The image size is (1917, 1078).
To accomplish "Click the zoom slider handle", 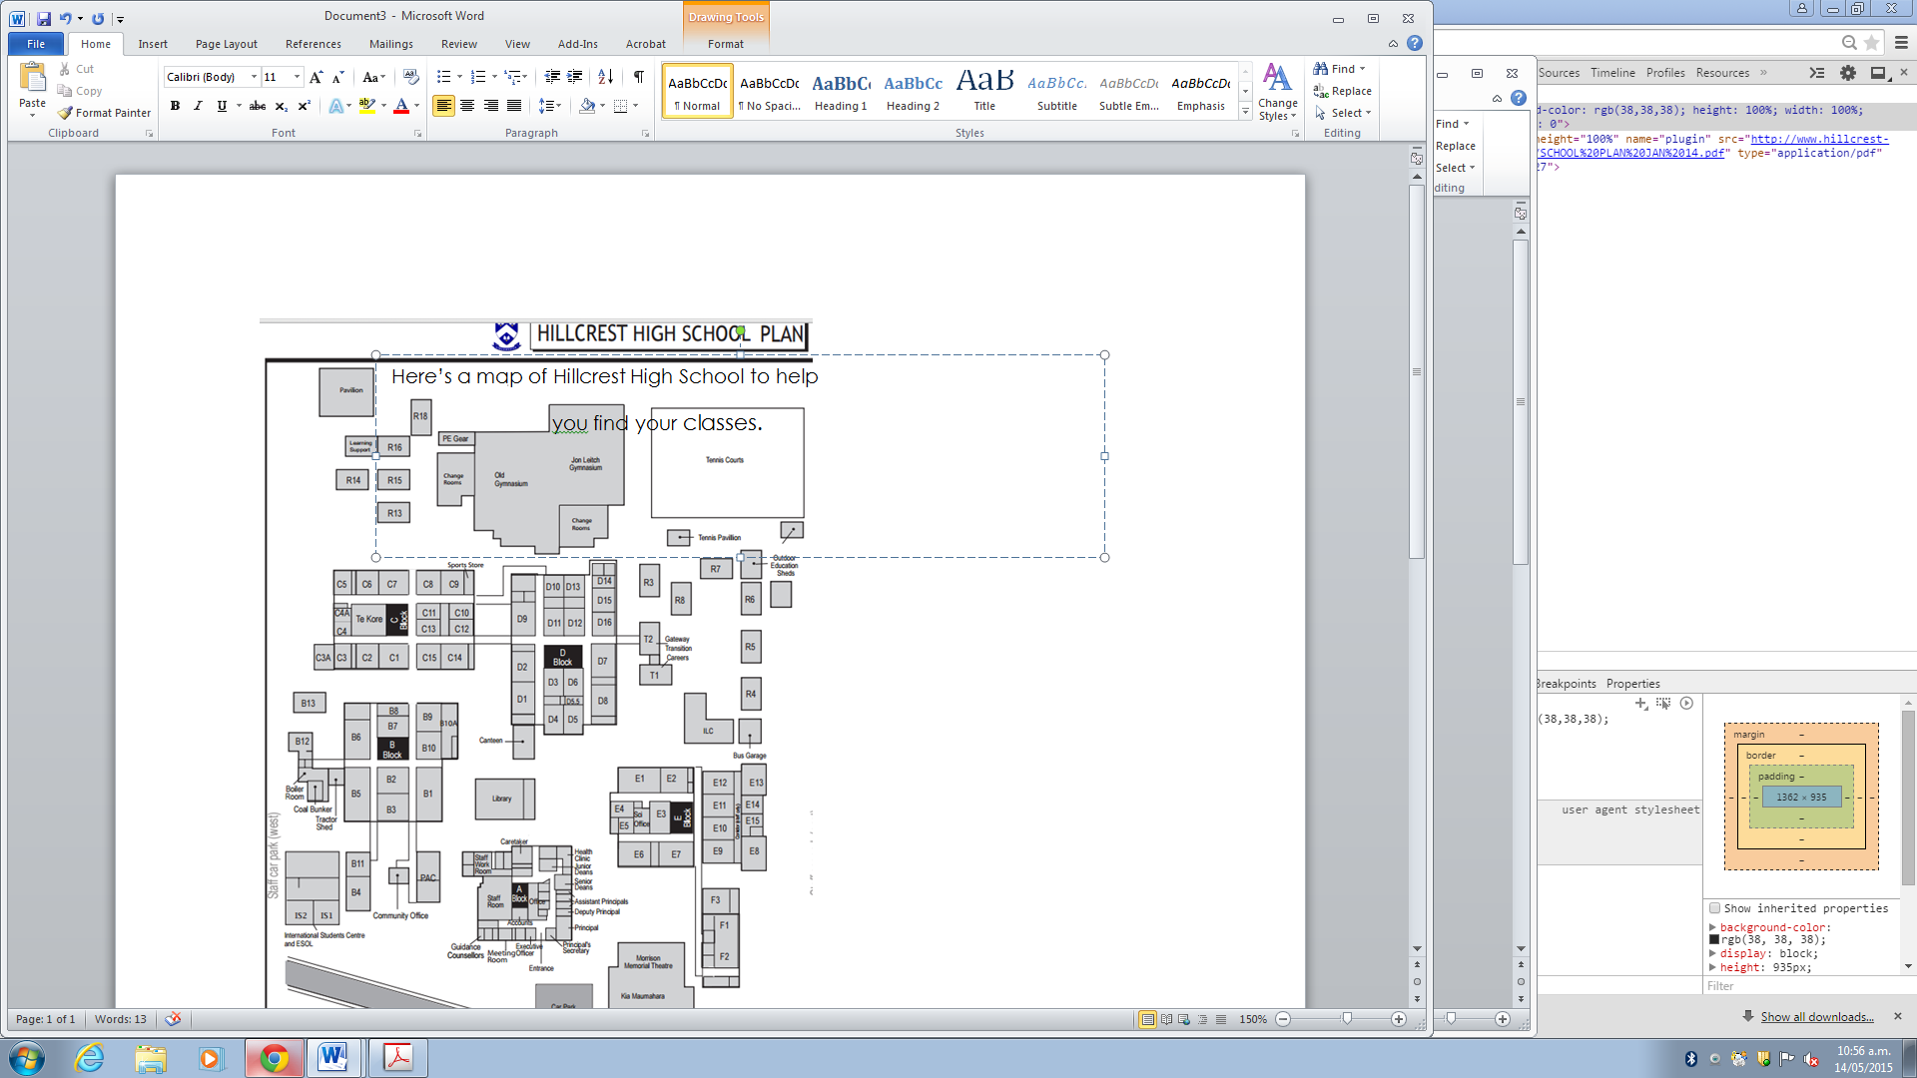I will point(1347,1019).
